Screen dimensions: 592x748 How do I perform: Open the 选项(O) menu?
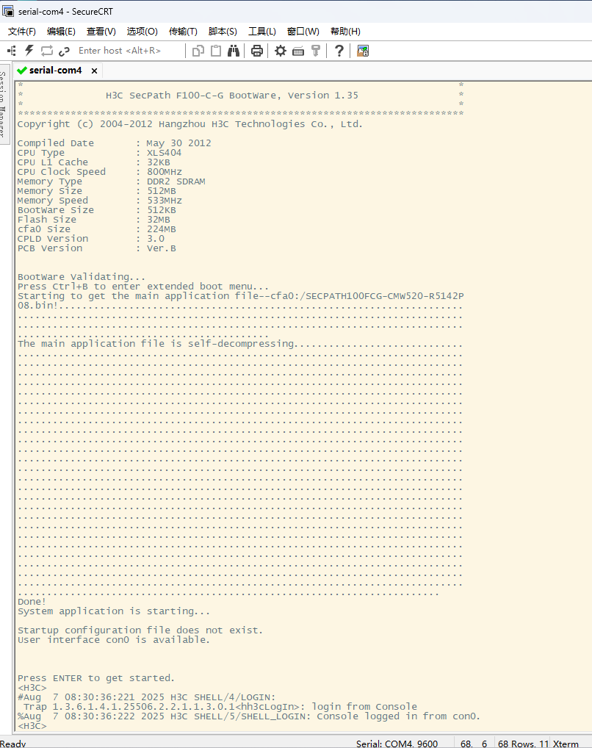pyautogui.click(x=142, y=32)
